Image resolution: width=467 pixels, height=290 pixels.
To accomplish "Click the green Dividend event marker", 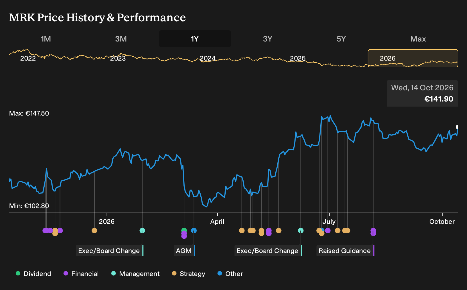I will (184, 231).
